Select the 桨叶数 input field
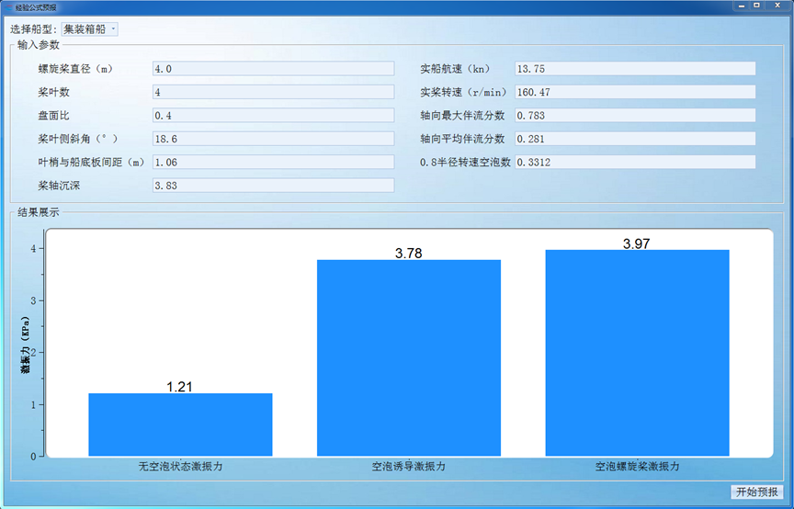The height and width of the screenshot is (509, 794). pyautogui.click(x=272, y=92)
